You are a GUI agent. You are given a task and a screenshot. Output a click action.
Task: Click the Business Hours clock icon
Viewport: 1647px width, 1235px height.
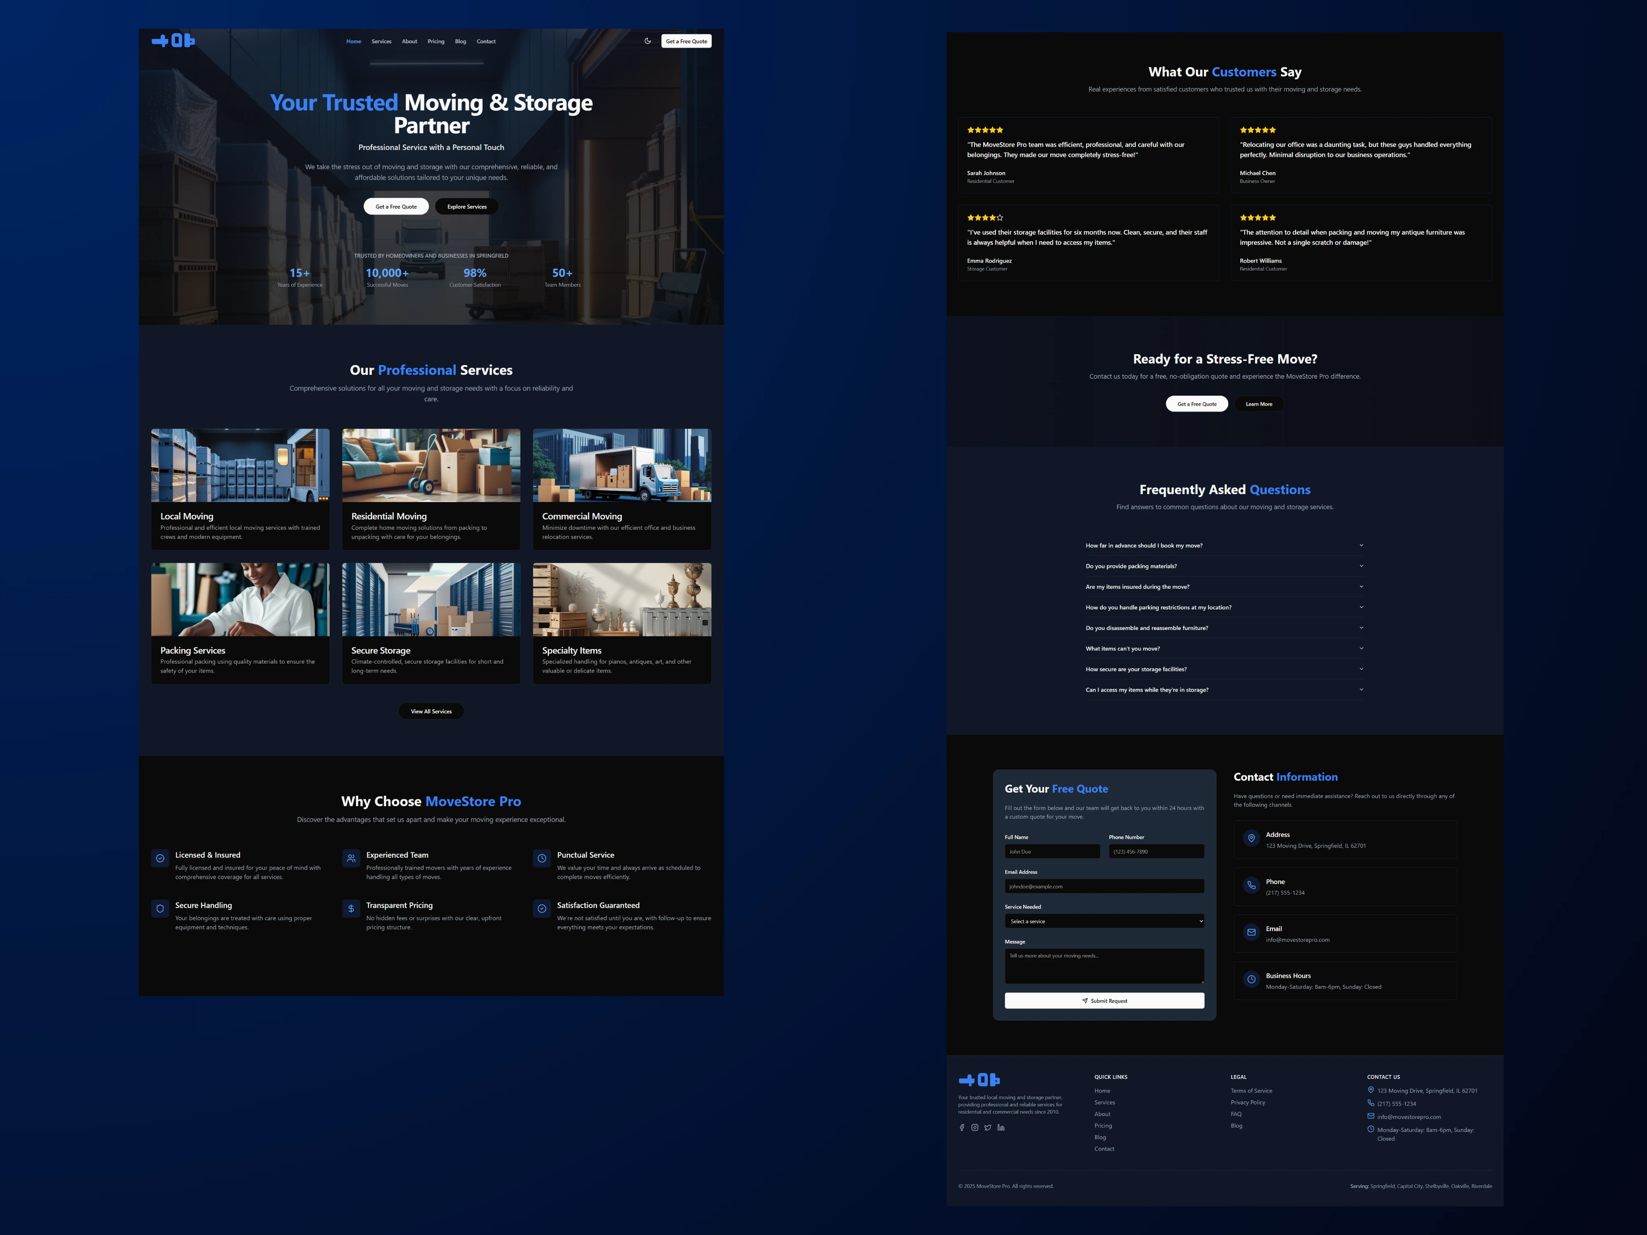point(1252,980)
